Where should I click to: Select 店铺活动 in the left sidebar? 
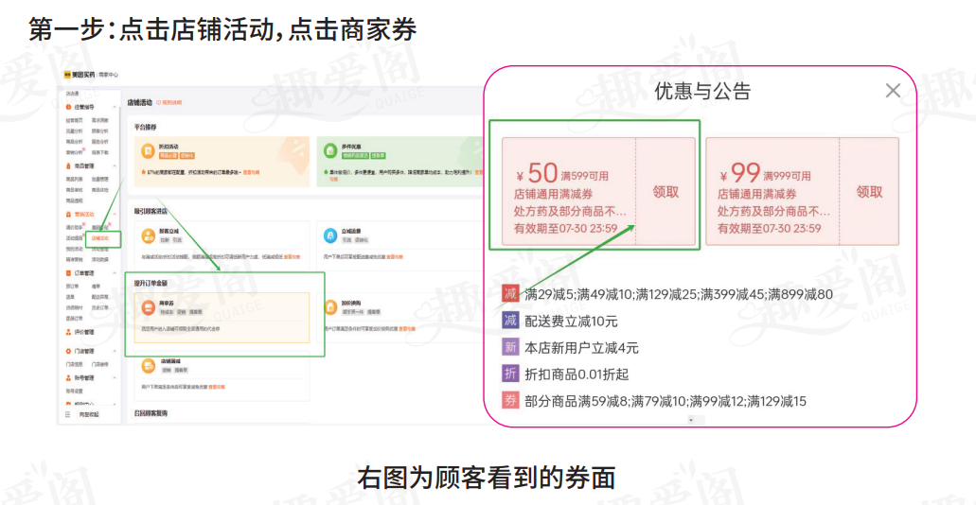pyautogui.click(x=100, y=239)
